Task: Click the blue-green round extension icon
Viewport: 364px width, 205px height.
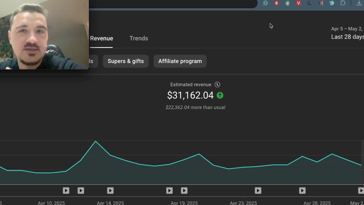Action: [332, 3]
